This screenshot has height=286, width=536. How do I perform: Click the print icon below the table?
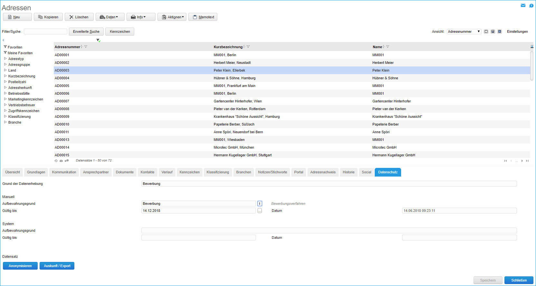pyautogui.click(x=61, y=161)
